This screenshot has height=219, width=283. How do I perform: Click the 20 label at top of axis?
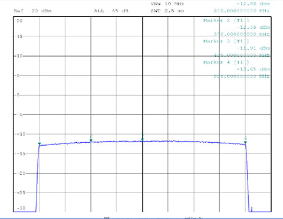tap(19, 21)
